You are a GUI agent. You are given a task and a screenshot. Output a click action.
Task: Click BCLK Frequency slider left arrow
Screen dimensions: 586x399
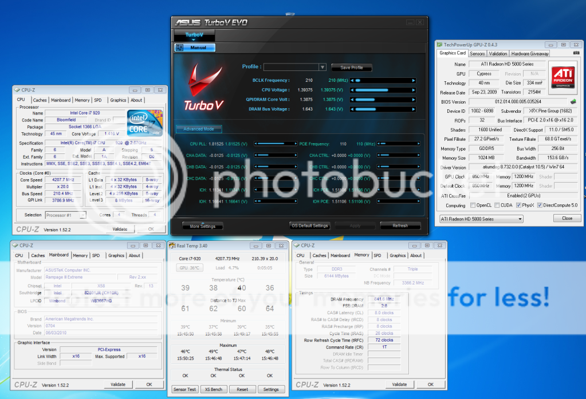click(352, 80)
